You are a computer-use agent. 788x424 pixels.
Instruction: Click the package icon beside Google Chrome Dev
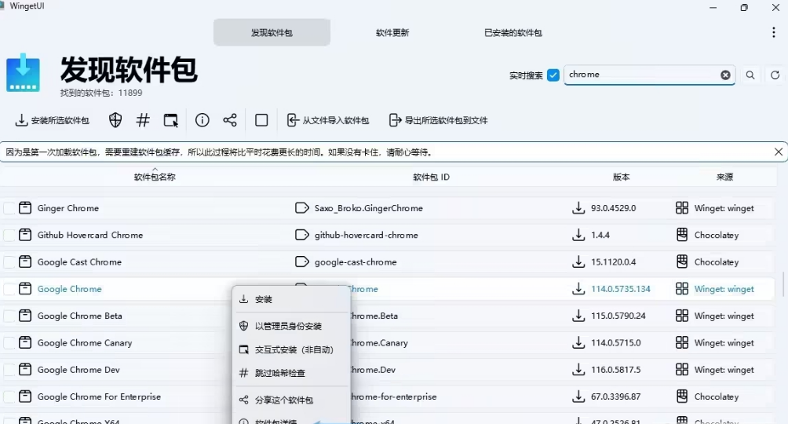(x=25, y=369)
